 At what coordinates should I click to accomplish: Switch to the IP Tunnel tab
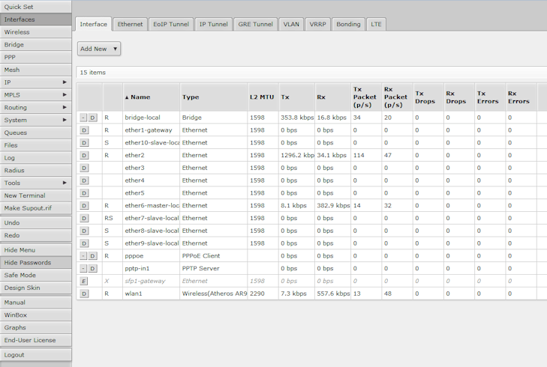(x=214, y=24)
